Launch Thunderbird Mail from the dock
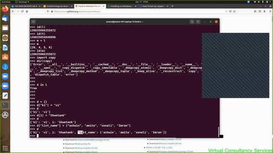 tap(5, 18)
